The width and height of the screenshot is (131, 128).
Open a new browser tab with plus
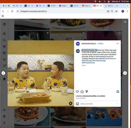(117, 6)
